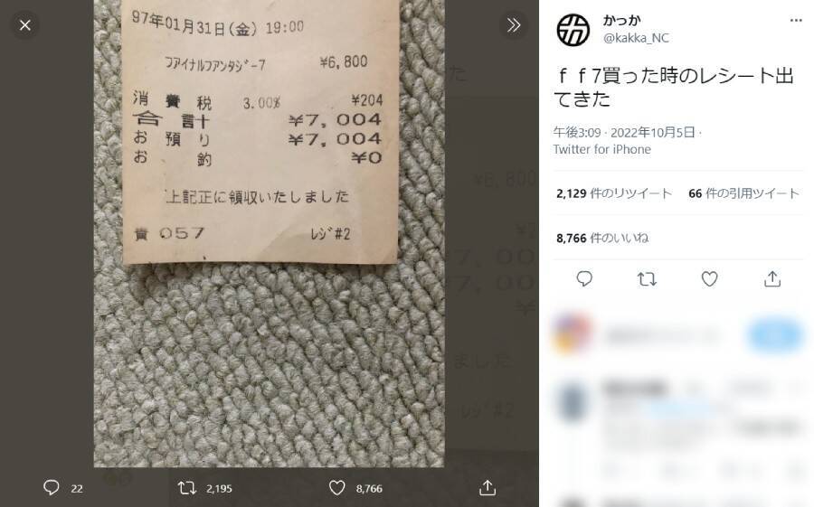View the 66 件の引用ツイート list
The width and height of the screenshot is (814, 507).
(744, 193)
